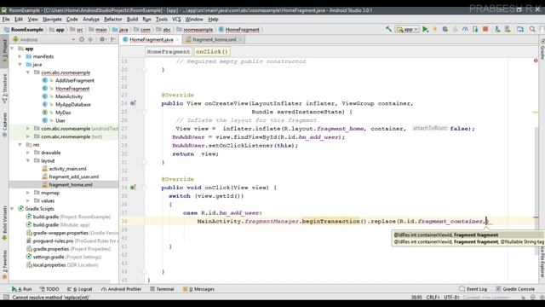Click the override gutter icon beside onCreateView
The height and width of the screenshot is (307, 545).
coord(133,103)
